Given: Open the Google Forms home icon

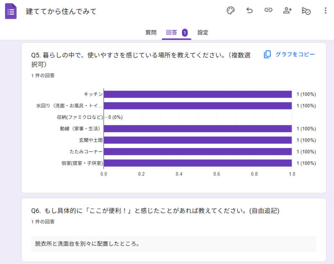Looking at the screenshot, I should pos(11,11).
